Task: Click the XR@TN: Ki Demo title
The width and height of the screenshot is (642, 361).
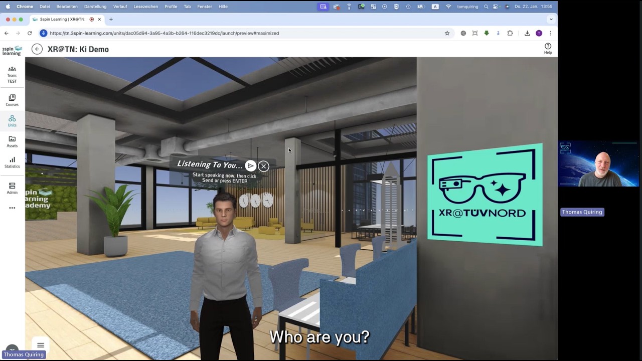Action: (78, 49)
